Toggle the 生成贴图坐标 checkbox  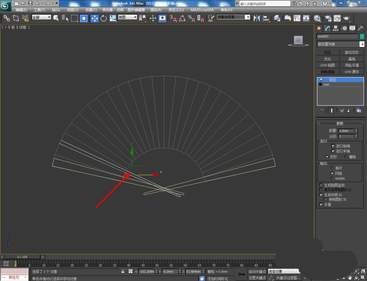[x=321, y=185]
